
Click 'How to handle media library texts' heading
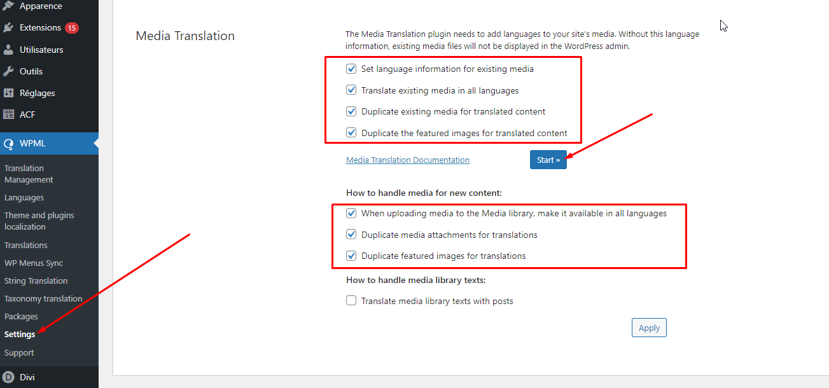[416, 280]
